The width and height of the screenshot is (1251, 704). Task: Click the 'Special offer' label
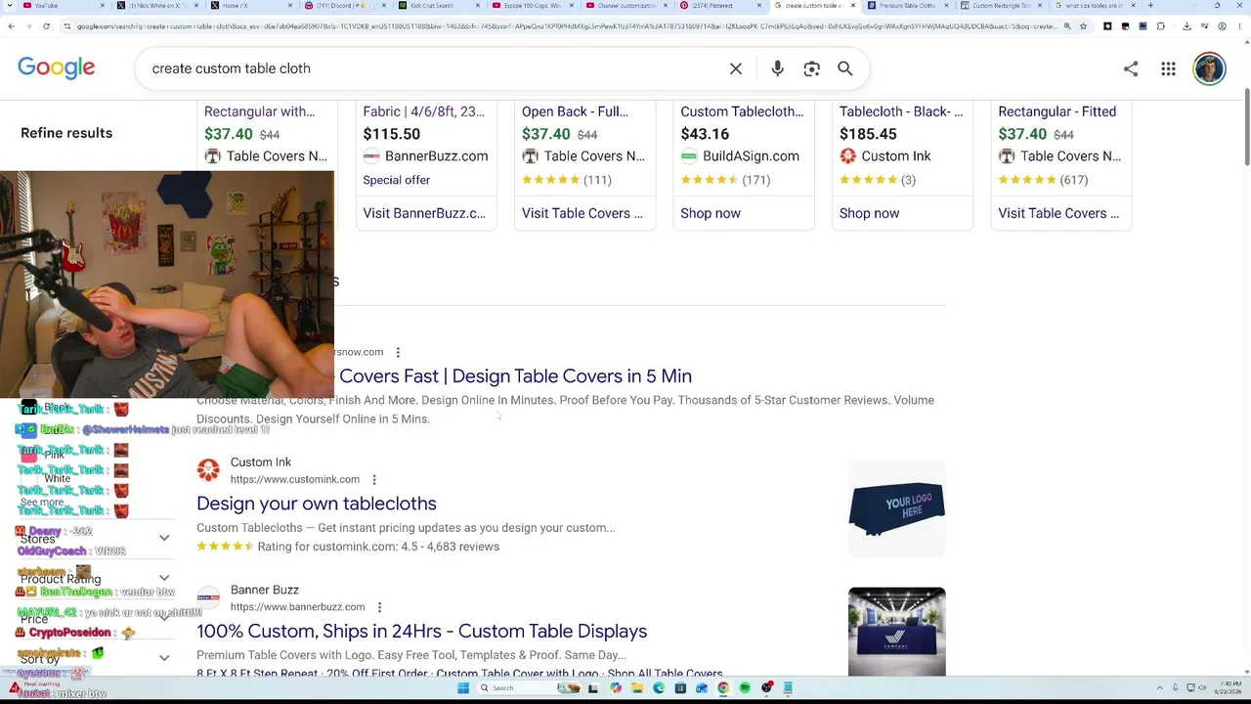pyautogui.click(x=396, y=180)
